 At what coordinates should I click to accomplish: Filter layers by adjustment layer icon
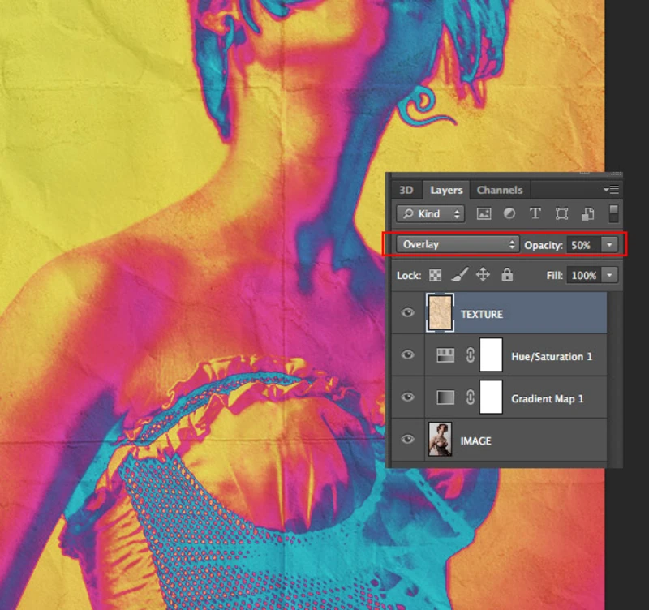509,213
